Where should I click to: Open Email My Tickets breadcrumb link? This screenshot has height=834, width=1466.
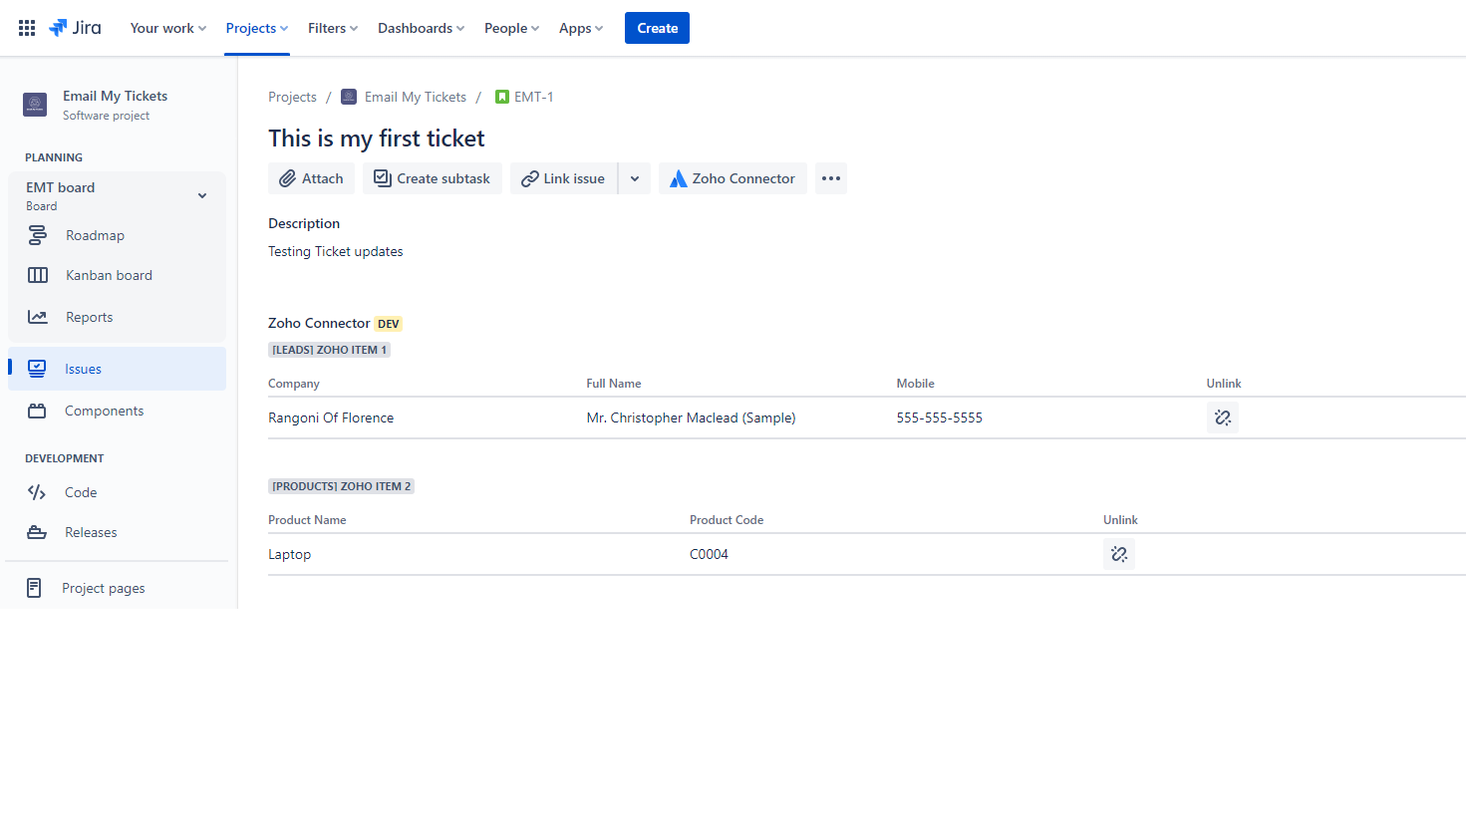coord(416,97)
